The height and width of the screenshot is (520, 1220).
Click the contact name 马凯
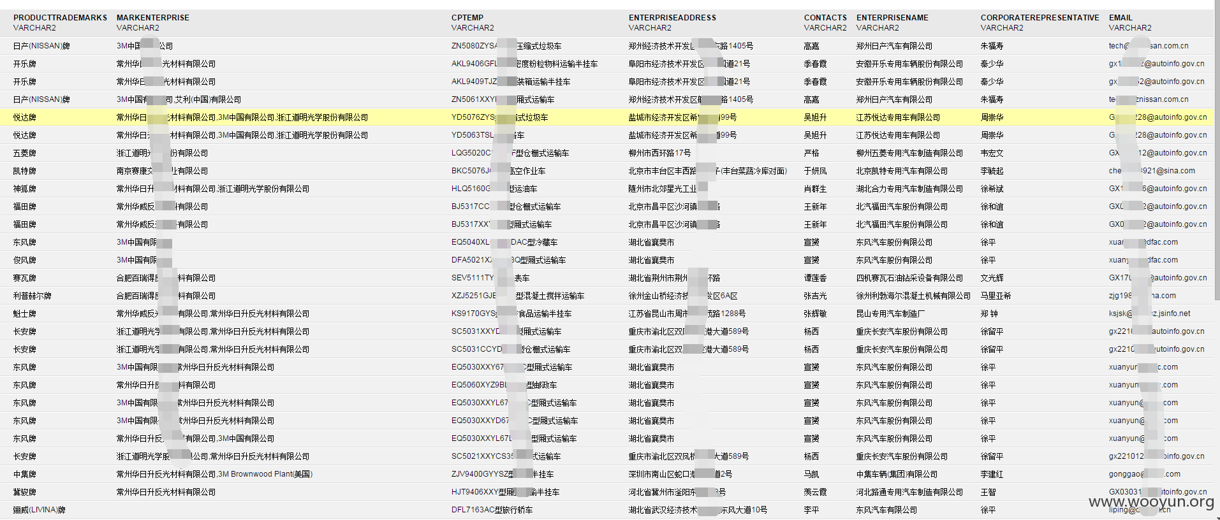pyautogui.click(x=811, y=474)
